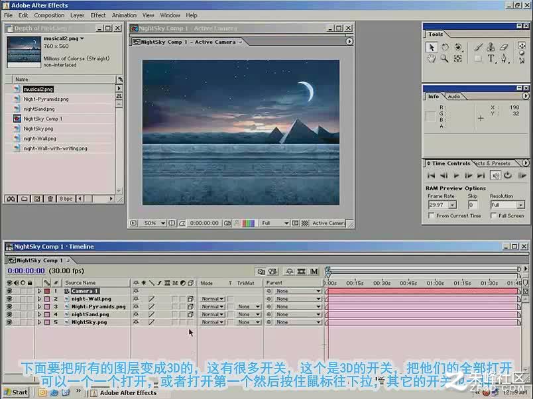Select the Clone Stamp tool
This screenshot has height=399, width=533.
491,47
